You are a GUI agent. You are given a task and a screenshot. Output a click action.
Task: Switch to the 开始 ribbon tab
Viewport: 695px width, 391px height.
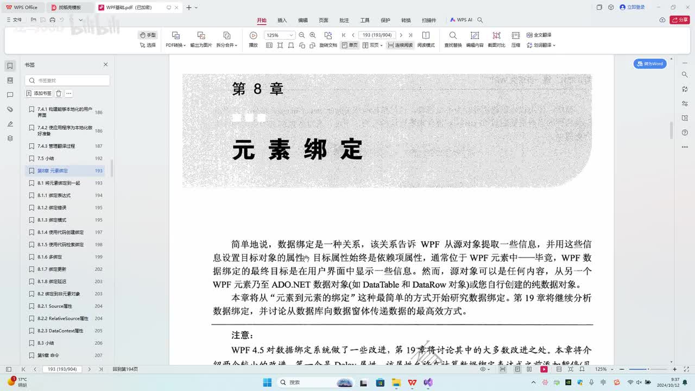pyautogui.click(x=262, y=20)
